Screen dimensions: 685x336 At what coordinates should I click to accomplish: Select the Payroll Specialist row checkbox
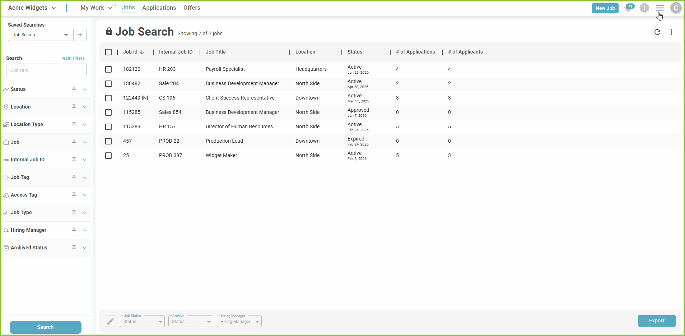[x=108, y=69]
